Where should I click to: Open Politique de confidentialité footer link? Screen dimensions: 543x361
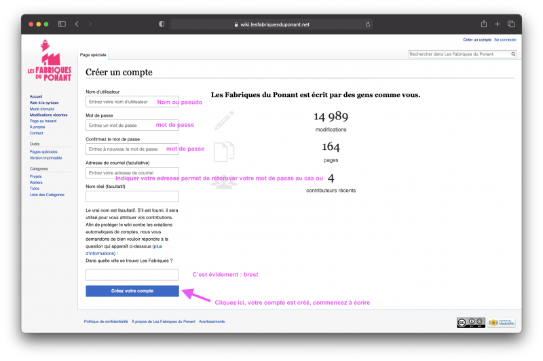pyautogui.click(x=106, y=322)
